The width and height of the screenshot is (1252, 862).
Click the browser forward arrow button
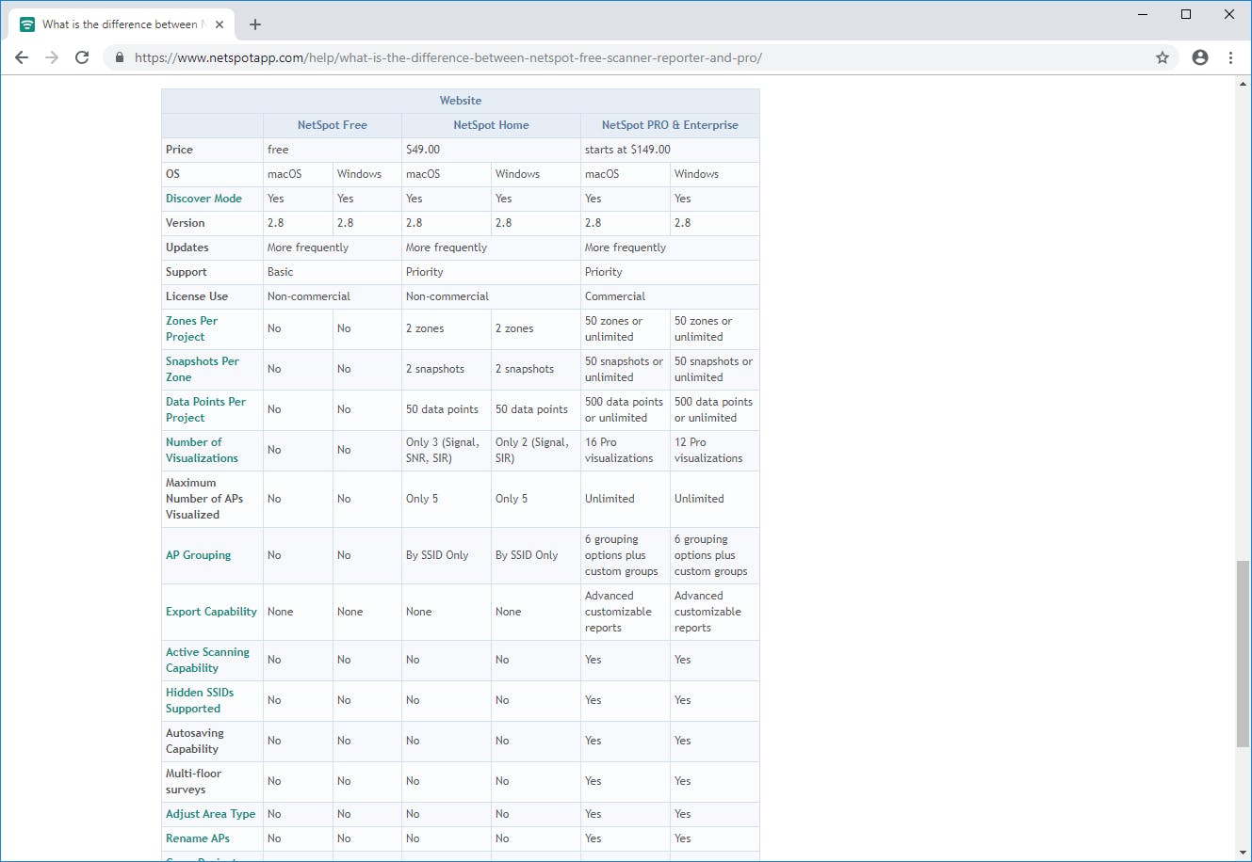(x=52, y=57)
